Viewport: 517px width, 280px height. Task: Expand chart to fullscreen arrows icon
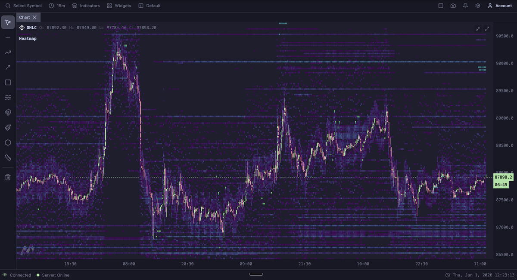click(x=487, y=29)
